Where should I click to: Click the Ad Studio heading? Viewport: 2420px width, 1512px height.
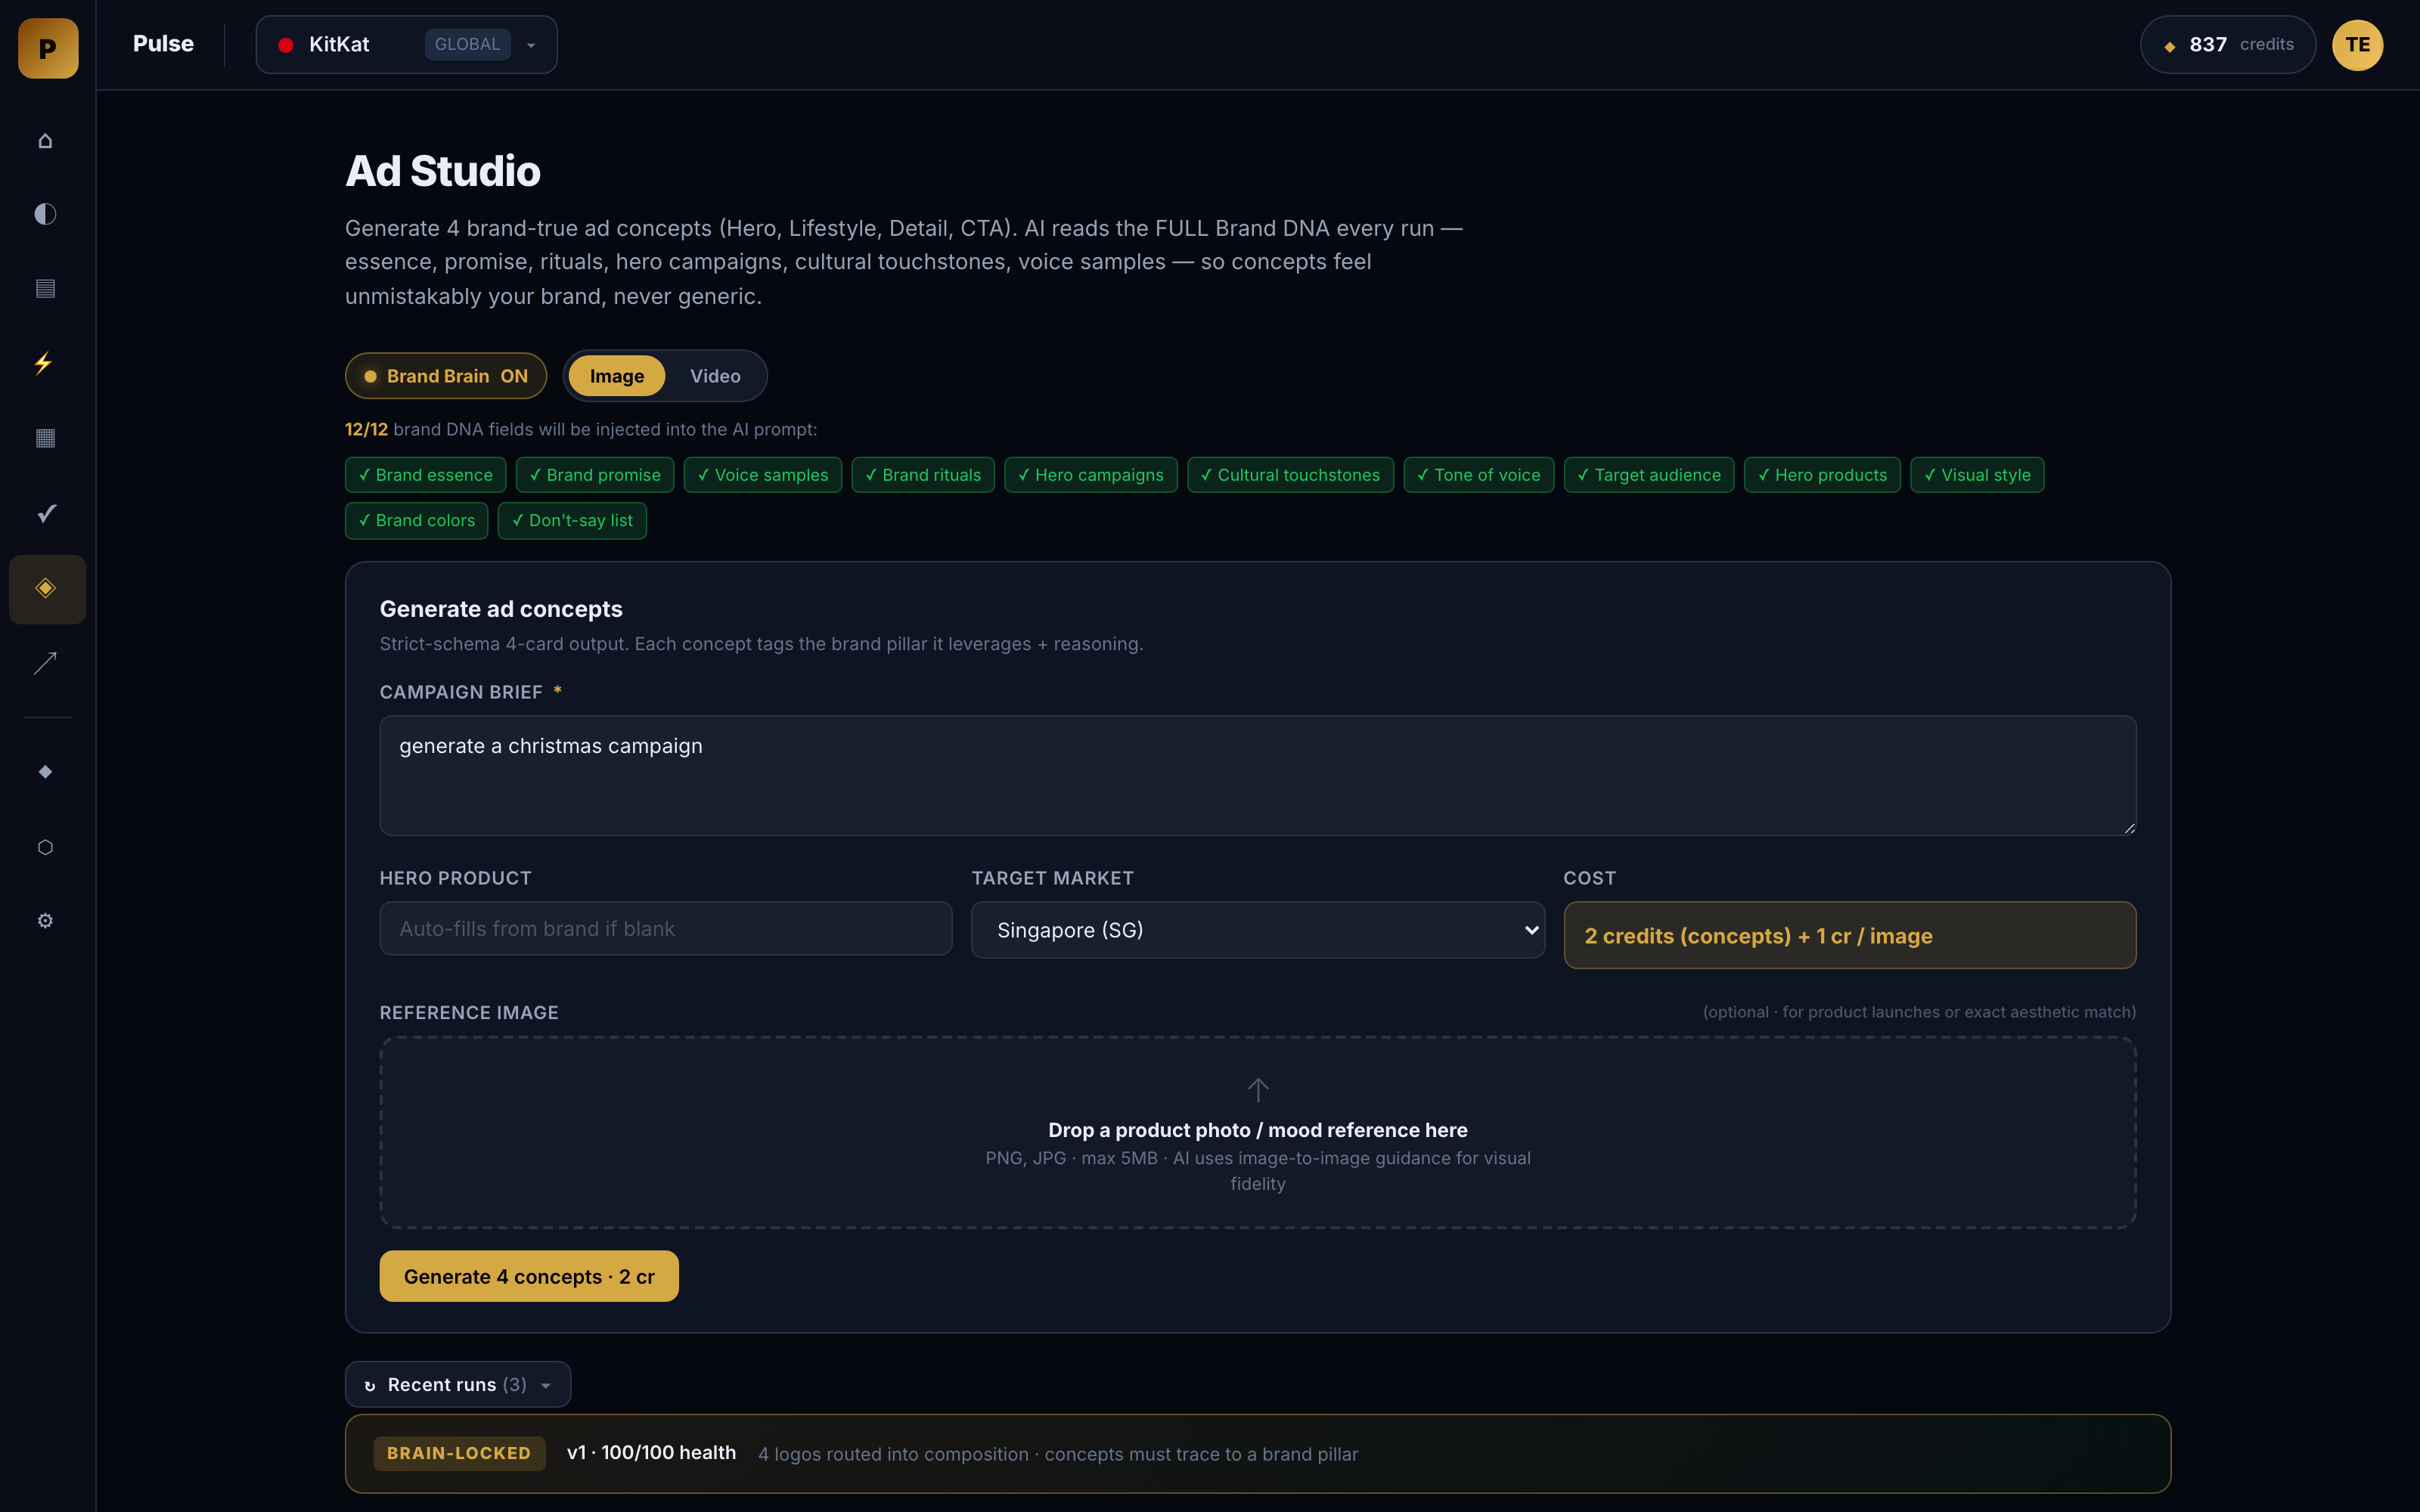[443, 171]
